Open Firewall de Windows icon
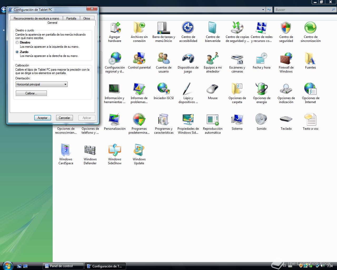Screen dimensions: 337x270 286,59
